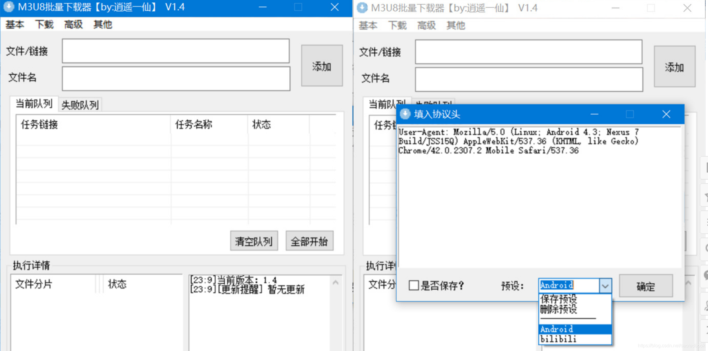Click the 全部开始 button
The width and height of the screenshot is (708, 351).
coord(309,241)
